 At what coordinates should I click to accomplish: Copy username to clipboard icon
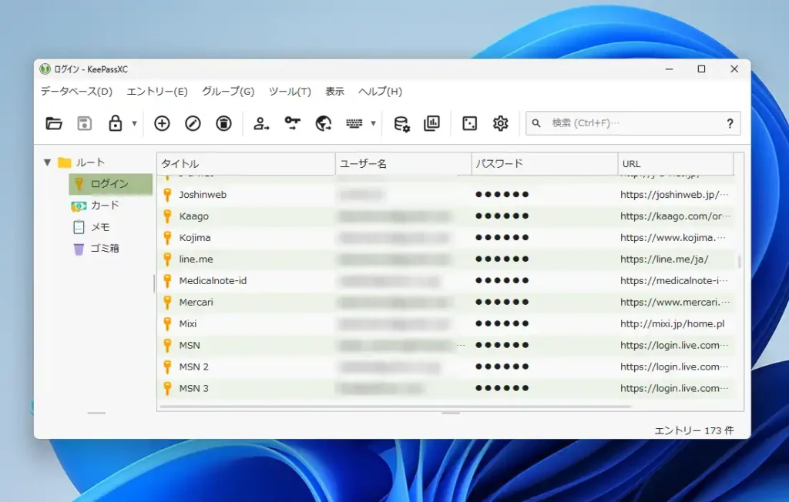[262, 123]
